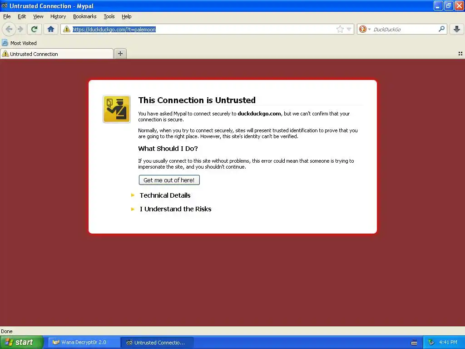Open the DuckDuckGo search engine selector
Screen dimensions: 465x349
coord(365,29)
